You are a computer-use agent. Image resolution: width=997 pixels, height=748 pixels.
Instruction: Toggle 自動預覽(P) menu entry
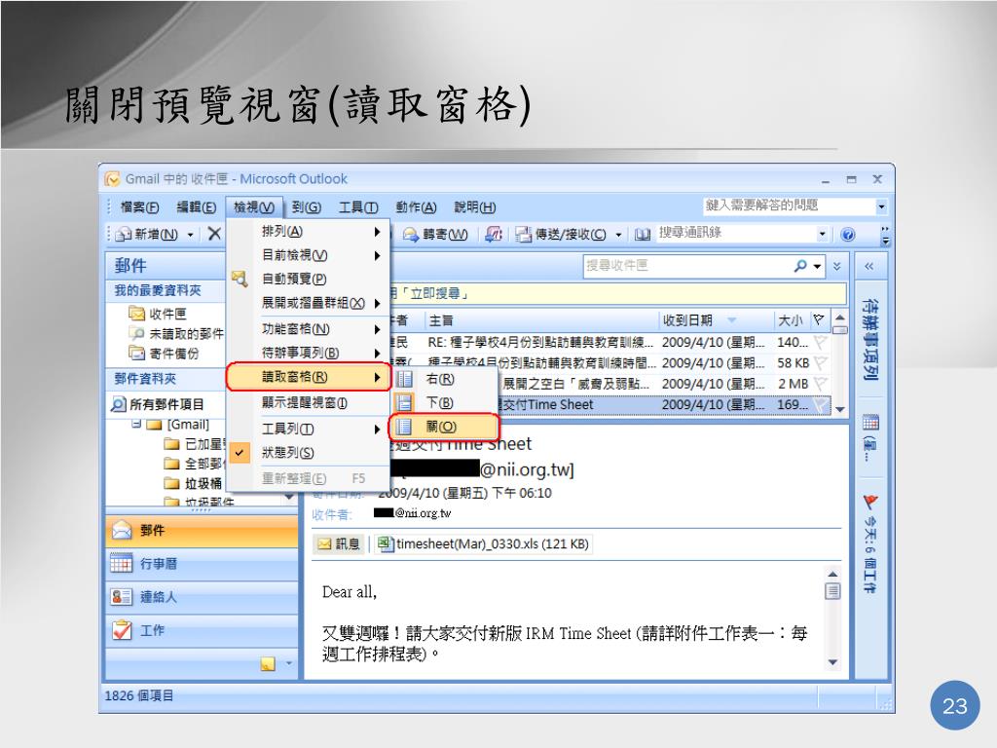coord(308,279)
